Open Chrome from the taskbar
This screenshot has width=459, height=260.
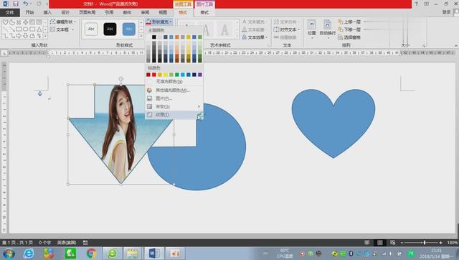[x=91, y=254]
